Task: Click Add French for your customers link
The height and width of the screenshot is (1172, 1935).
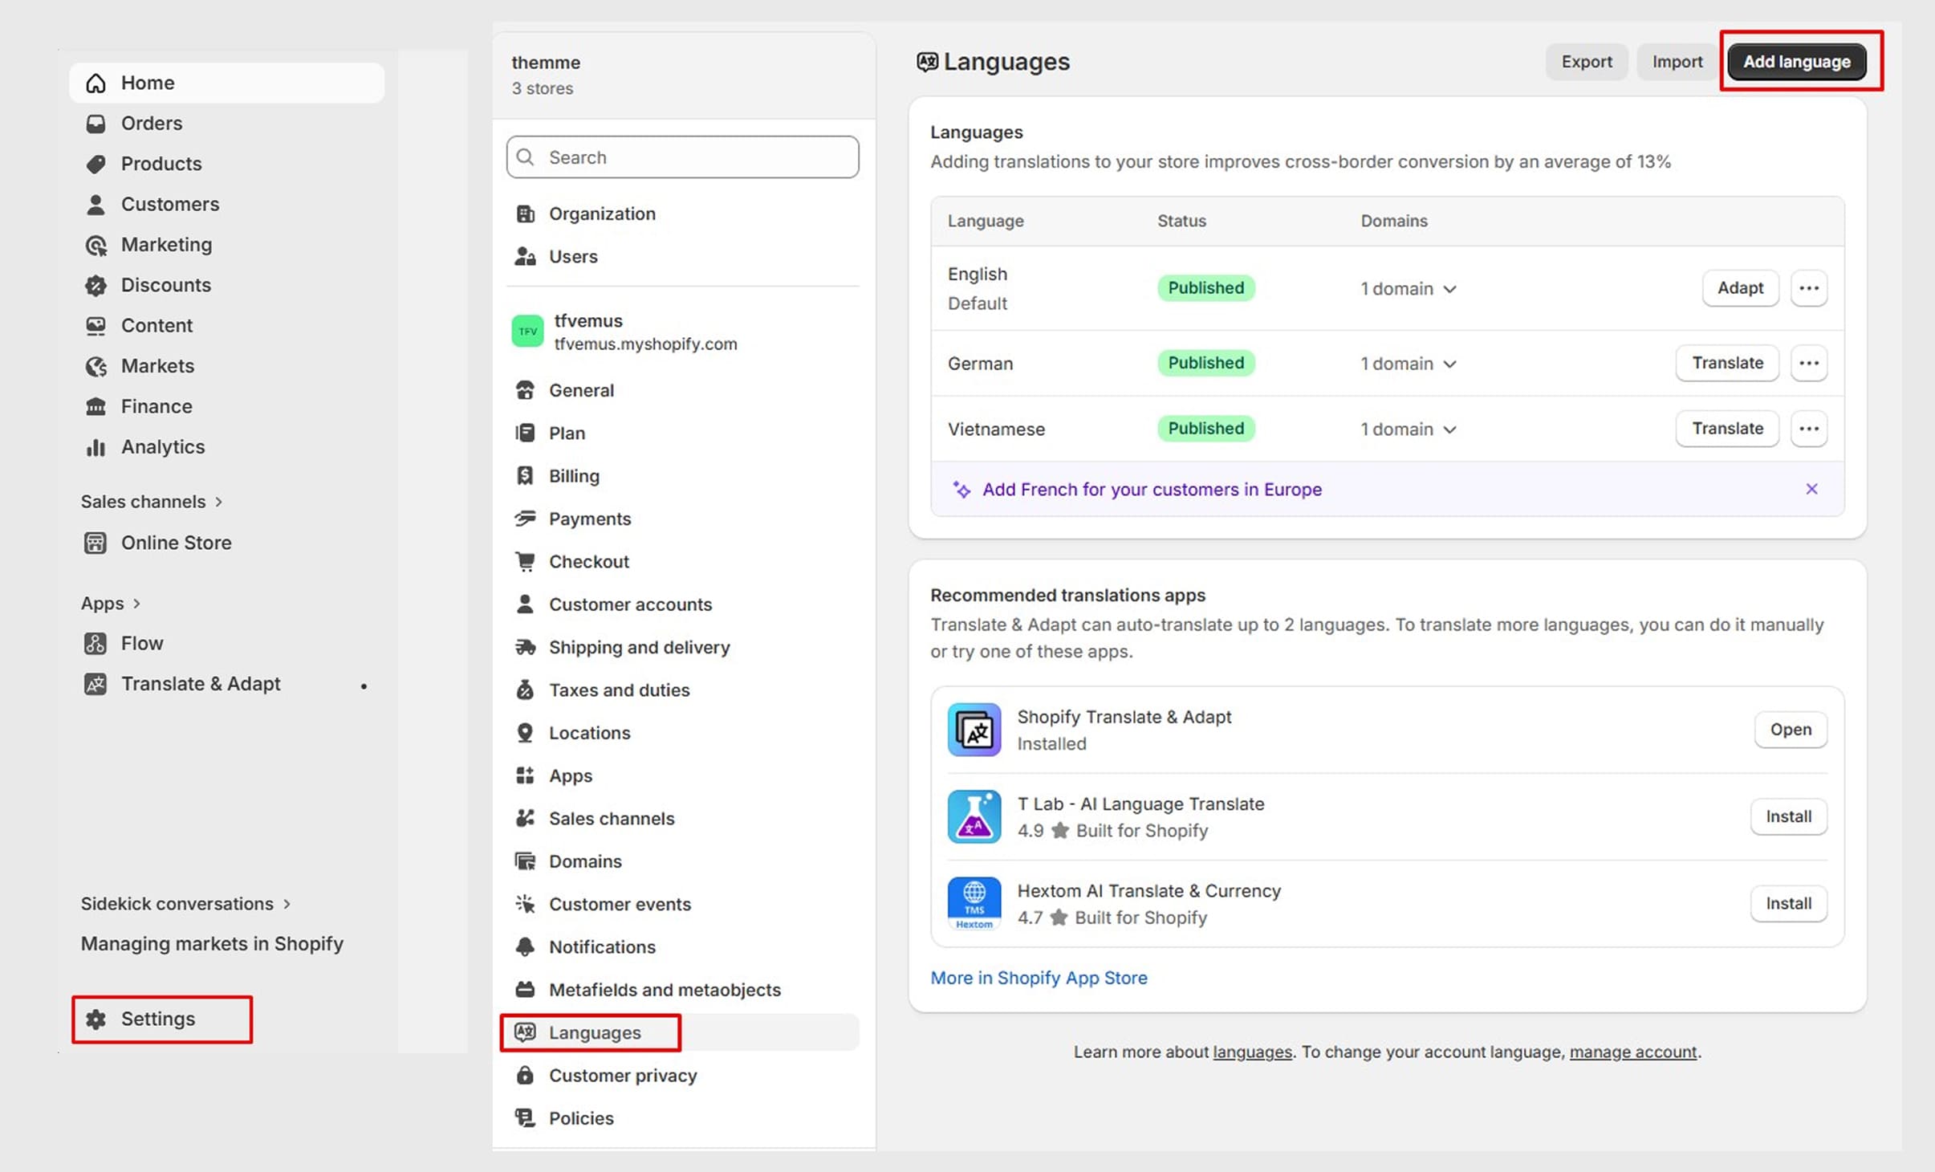Action: 1152,490
